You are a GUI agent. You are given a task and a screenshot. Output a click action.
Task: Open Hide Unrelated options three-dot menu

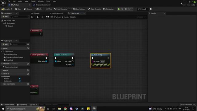click(x=69, y=9)
